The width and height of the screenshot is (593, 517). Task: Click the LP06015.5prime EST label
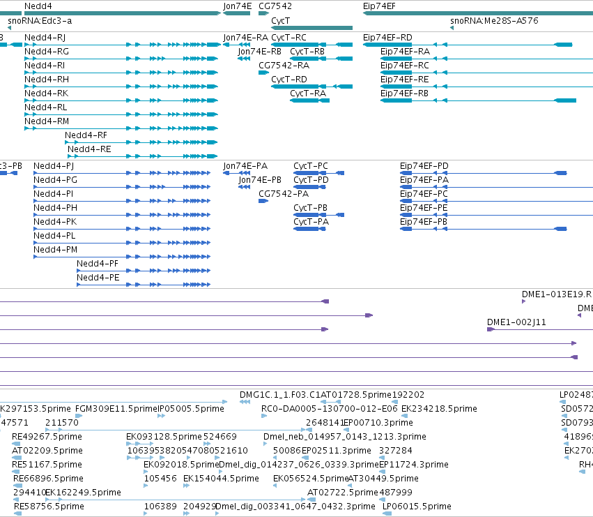(417, 507)
